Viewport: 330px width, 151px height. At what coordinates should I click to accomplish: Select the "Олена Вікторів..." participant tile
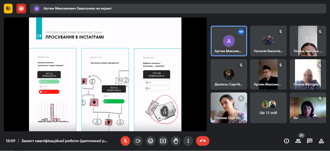click(x=308, y=74)
